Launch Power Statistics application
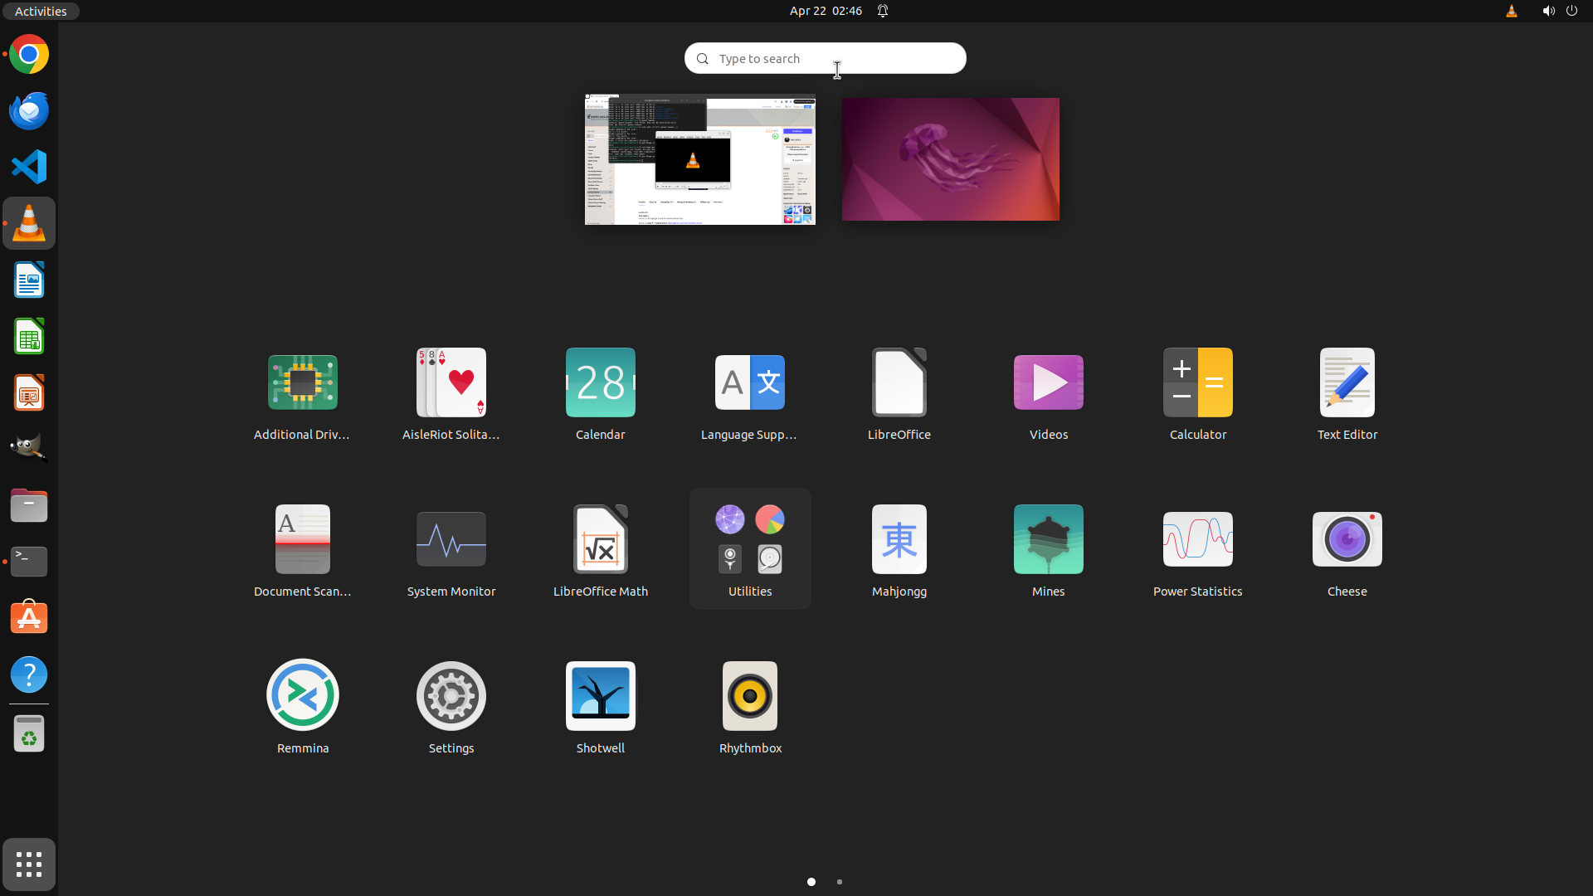 pos(1197,540)
